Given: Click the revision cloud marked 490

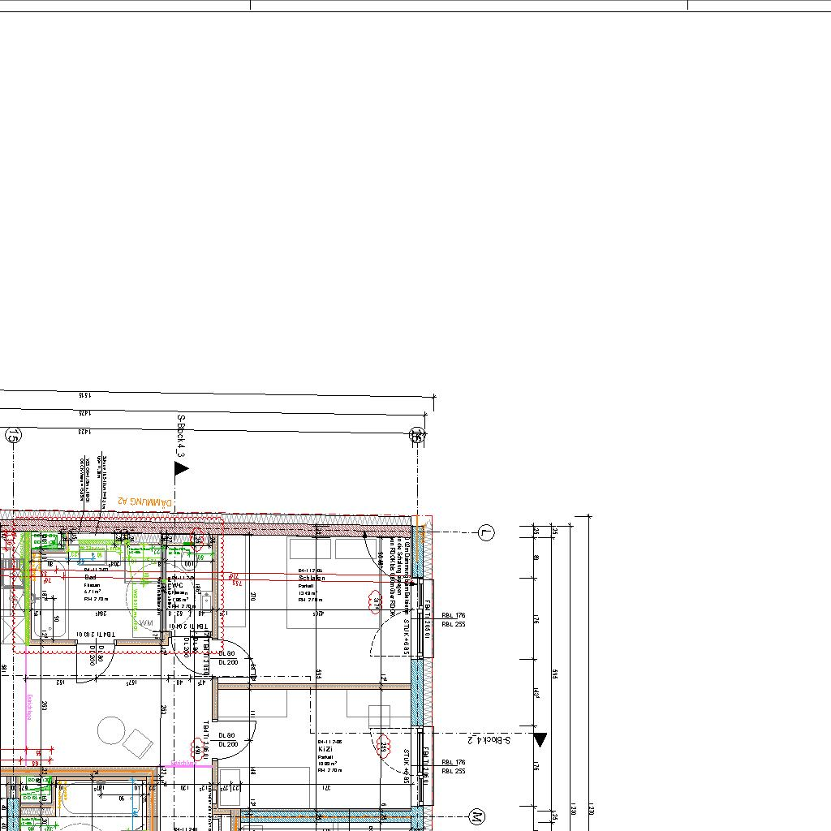Looking at the screenshot, I should [198, 751].
